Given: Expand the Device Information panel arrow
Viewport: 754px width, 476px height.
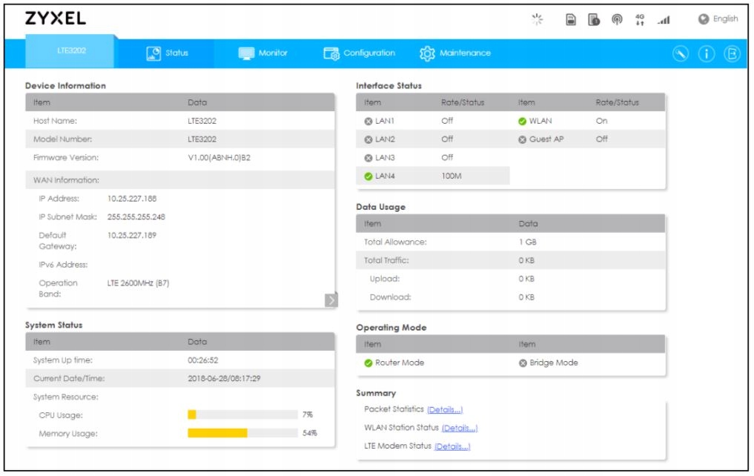Looking at the screenshot, I should click(331, 300).
